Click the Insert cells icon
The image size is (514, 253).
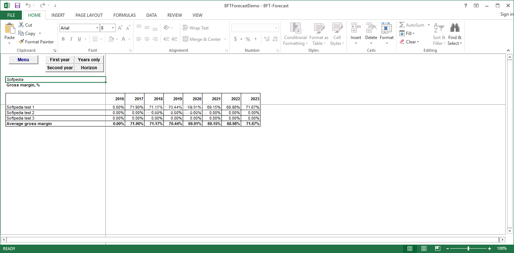click(356, 28)
